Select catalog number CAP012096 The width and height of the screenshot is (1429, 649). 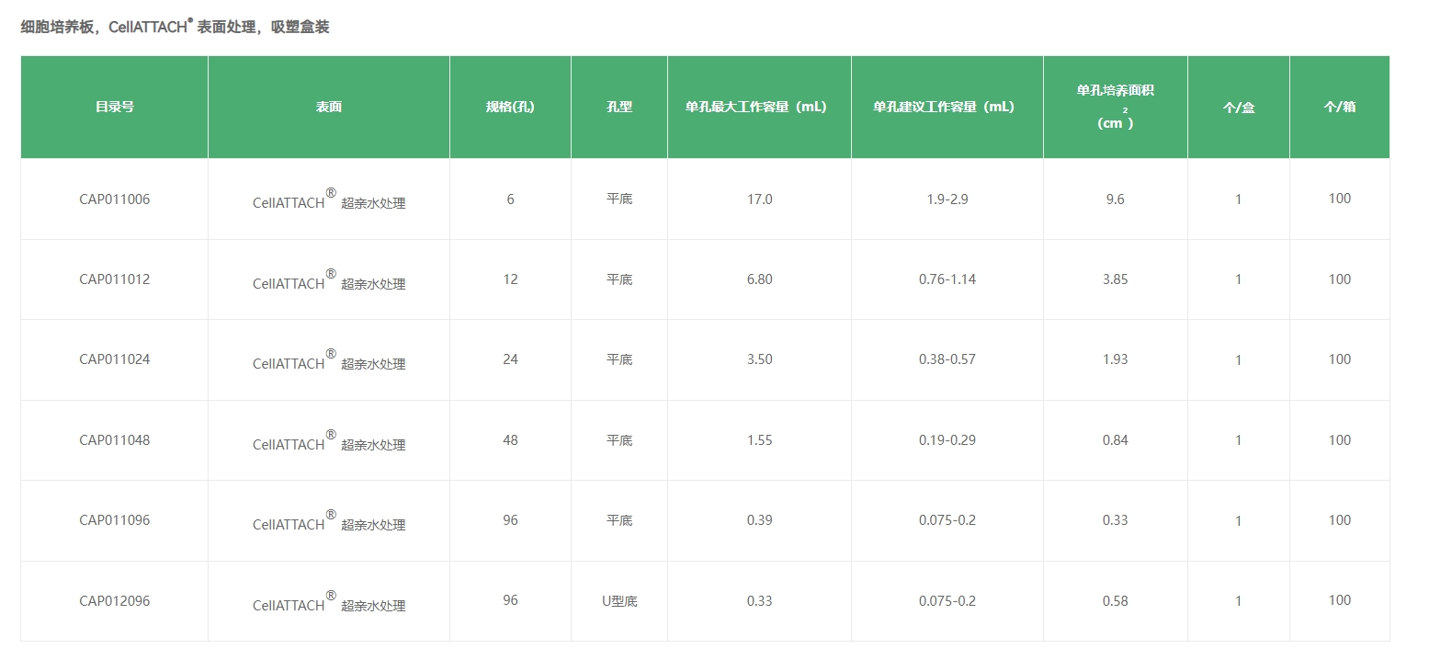[x=113, y=601]
